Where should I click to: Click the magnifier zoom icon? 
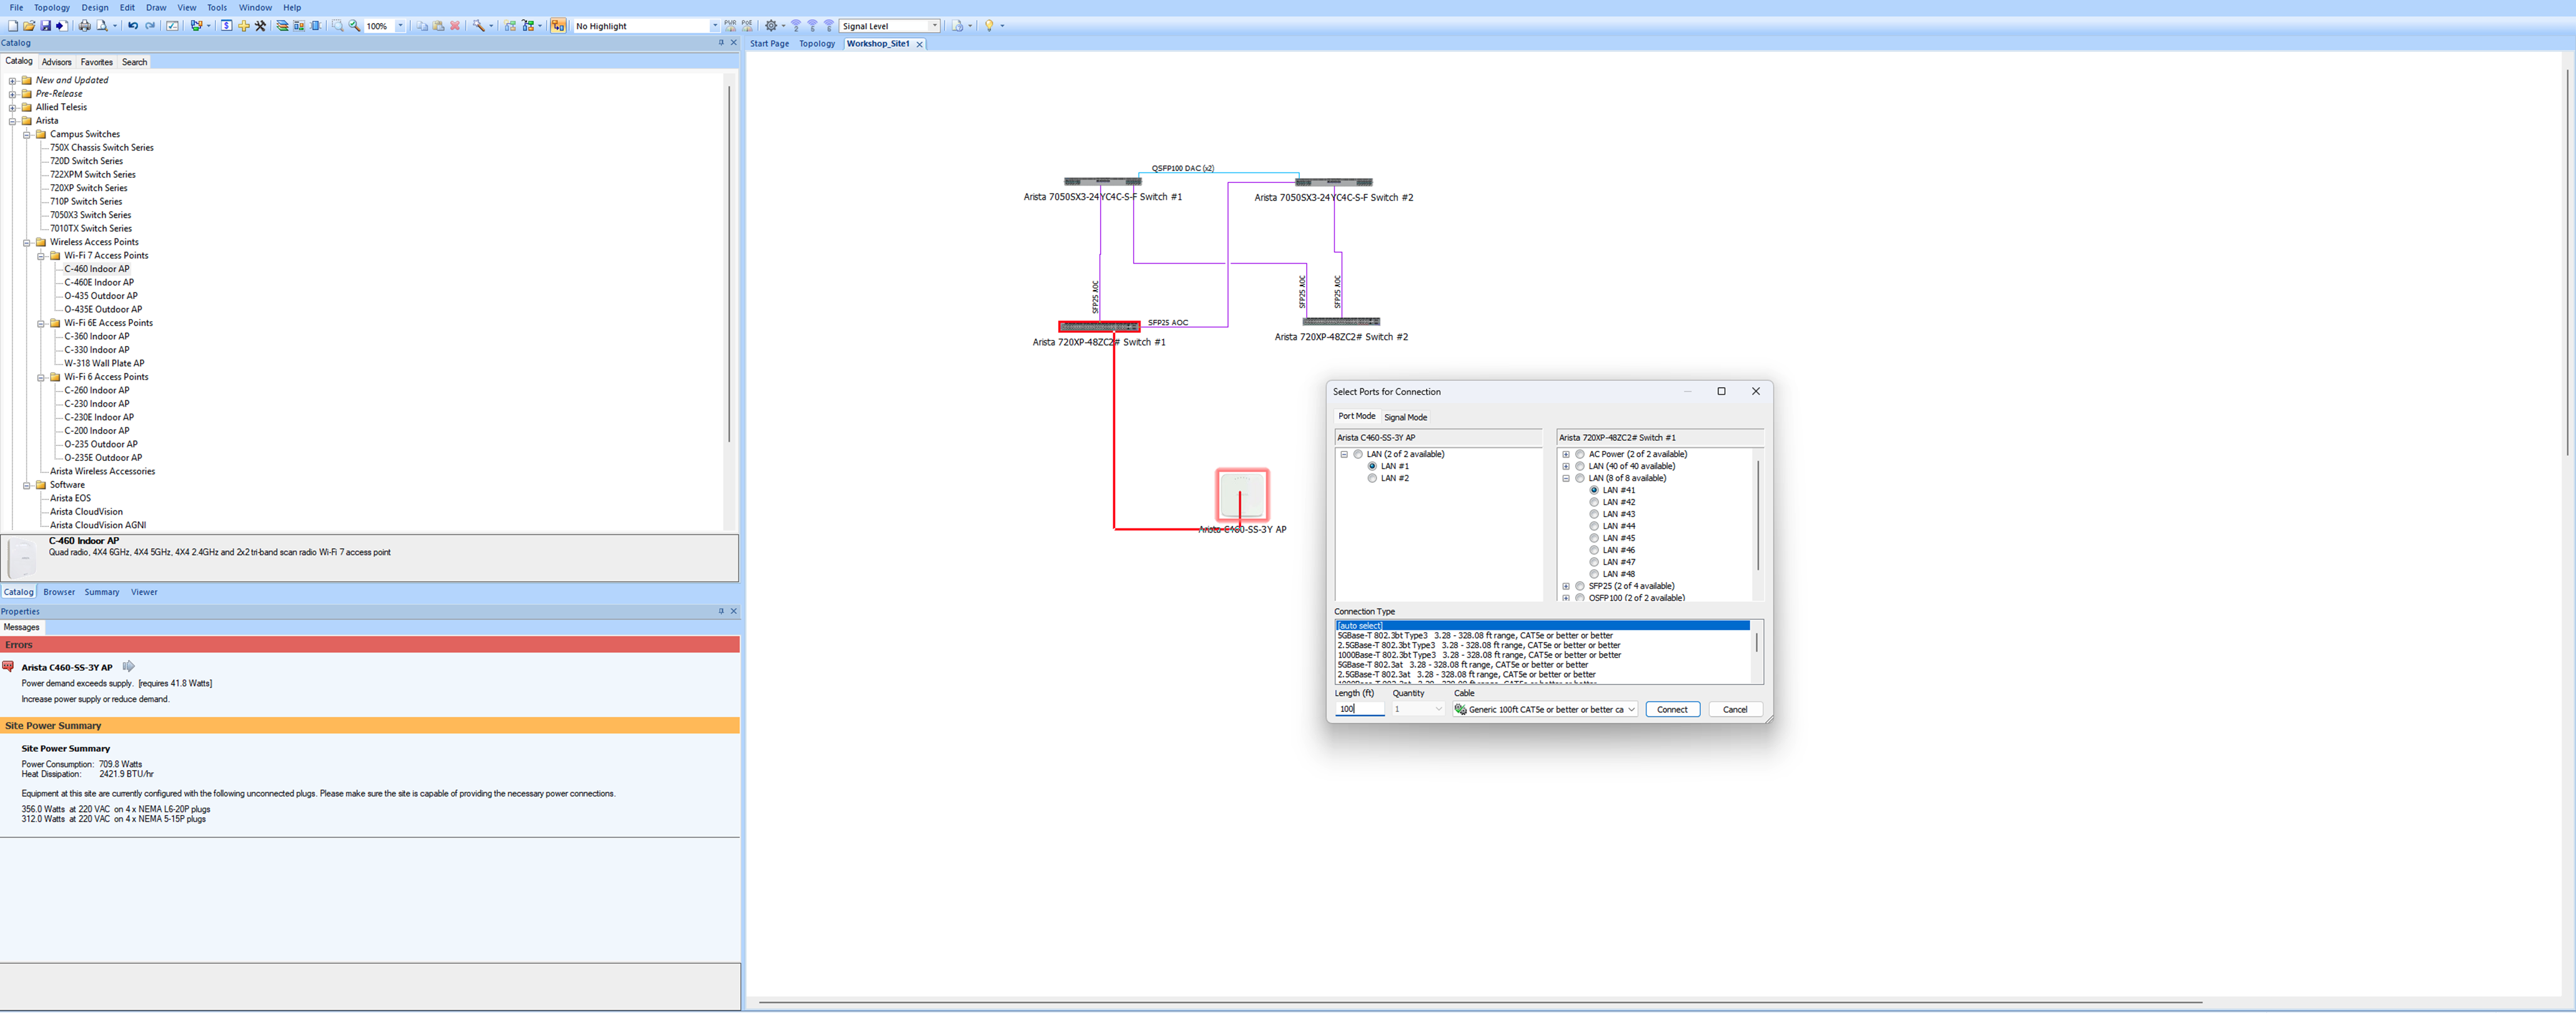point(355,26)
